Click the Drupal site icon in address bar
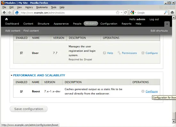This screenshot has height=127, width=176. coord(17,13)
